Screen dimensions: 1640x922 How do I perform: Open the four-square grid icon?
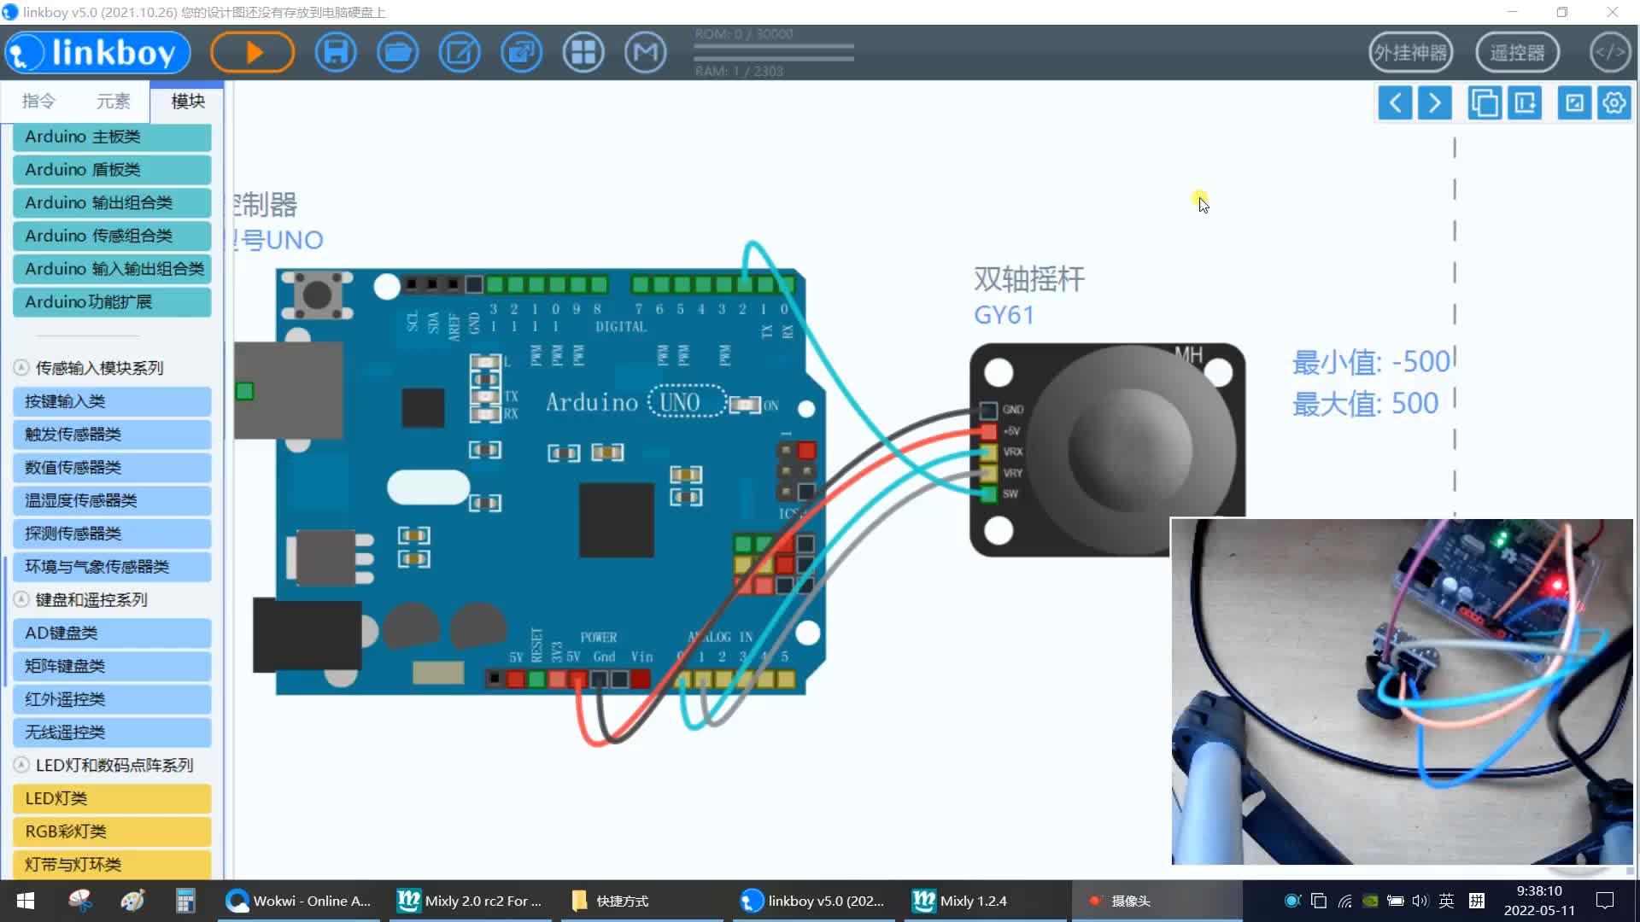point(583,52)
